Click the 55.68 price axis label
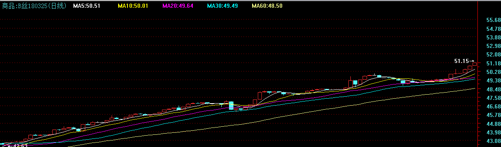This screenshot has width=501, height=147. 493,20
